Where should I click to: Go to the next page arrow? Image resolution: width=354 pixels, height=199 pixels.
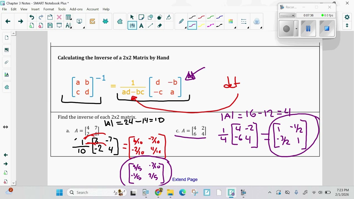click(x=20, y=21)
